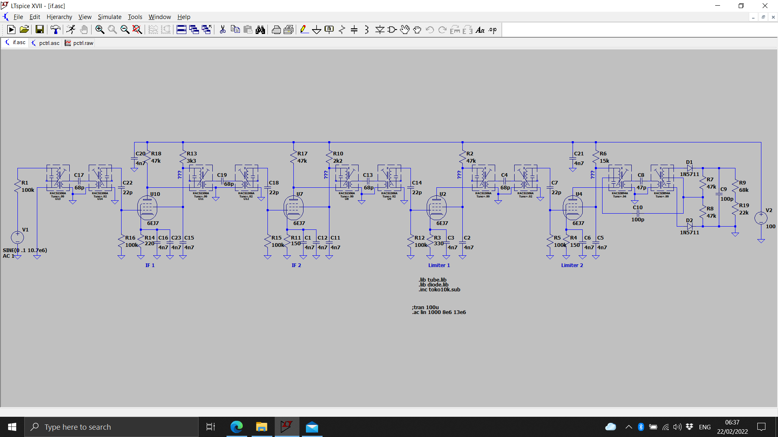778x437 pixels.
Task: Click the Zoom to Fit icon
Action: (137, 30)
